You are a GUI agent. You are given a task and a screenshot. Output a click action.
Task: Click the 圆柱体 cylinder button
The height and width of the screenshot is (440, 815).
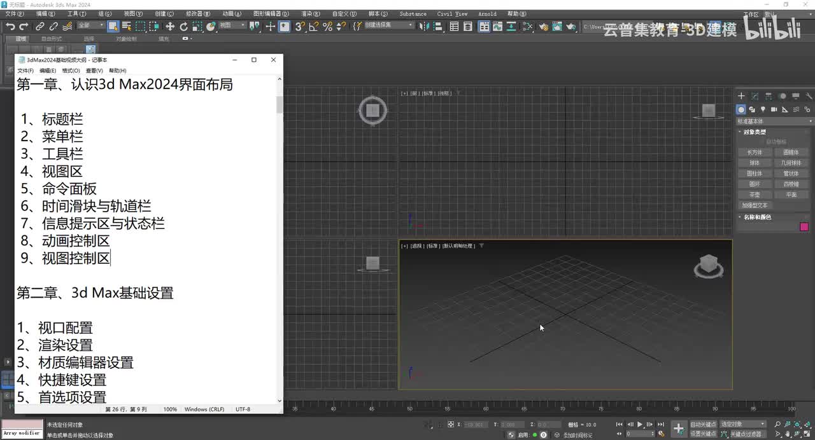(x=755, y=174)
